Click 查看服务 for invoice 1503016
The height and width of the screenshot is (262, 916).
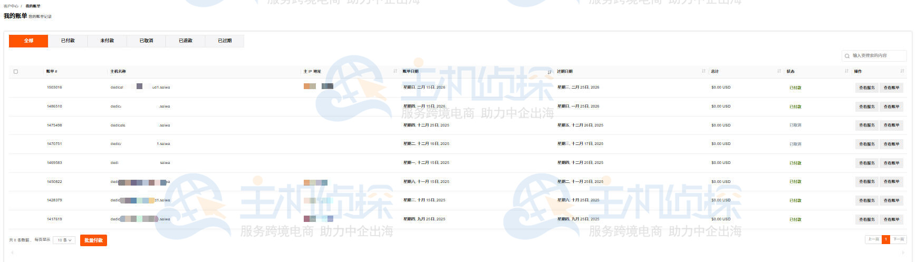[866, 88]
